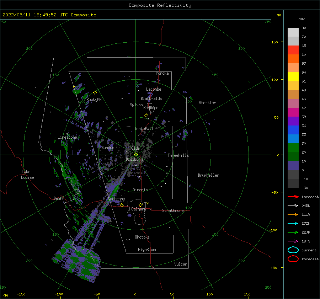Viewport: 320px width, 299px height.
Task: Click the yellow diamond marker below Cochrane
Action: (122, 205)
